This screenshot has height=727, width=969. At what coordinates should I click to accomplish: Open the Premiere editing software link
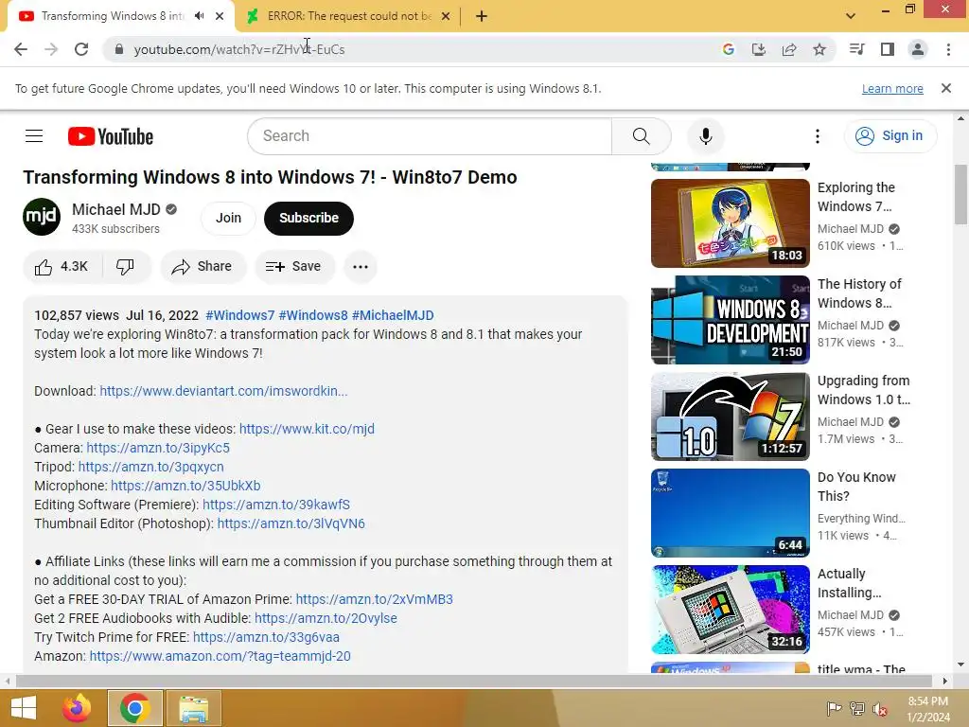point(276,505)
